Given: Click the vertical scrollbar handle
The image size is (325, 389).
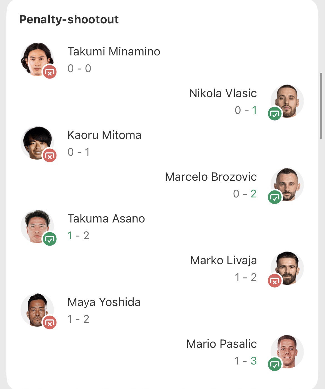Looking at the screenshot, I should click(x=321, y=106).
